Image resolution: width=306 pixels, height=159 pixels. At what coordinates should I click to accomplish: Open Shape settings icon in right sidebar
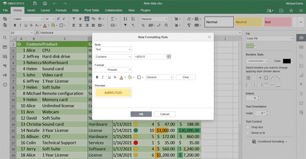click(301, 56)
